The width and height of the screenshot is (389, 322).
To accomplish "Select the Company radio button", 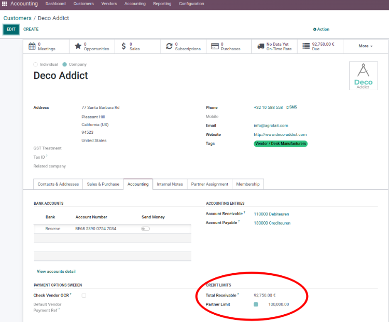I will [x=65, y=64].
